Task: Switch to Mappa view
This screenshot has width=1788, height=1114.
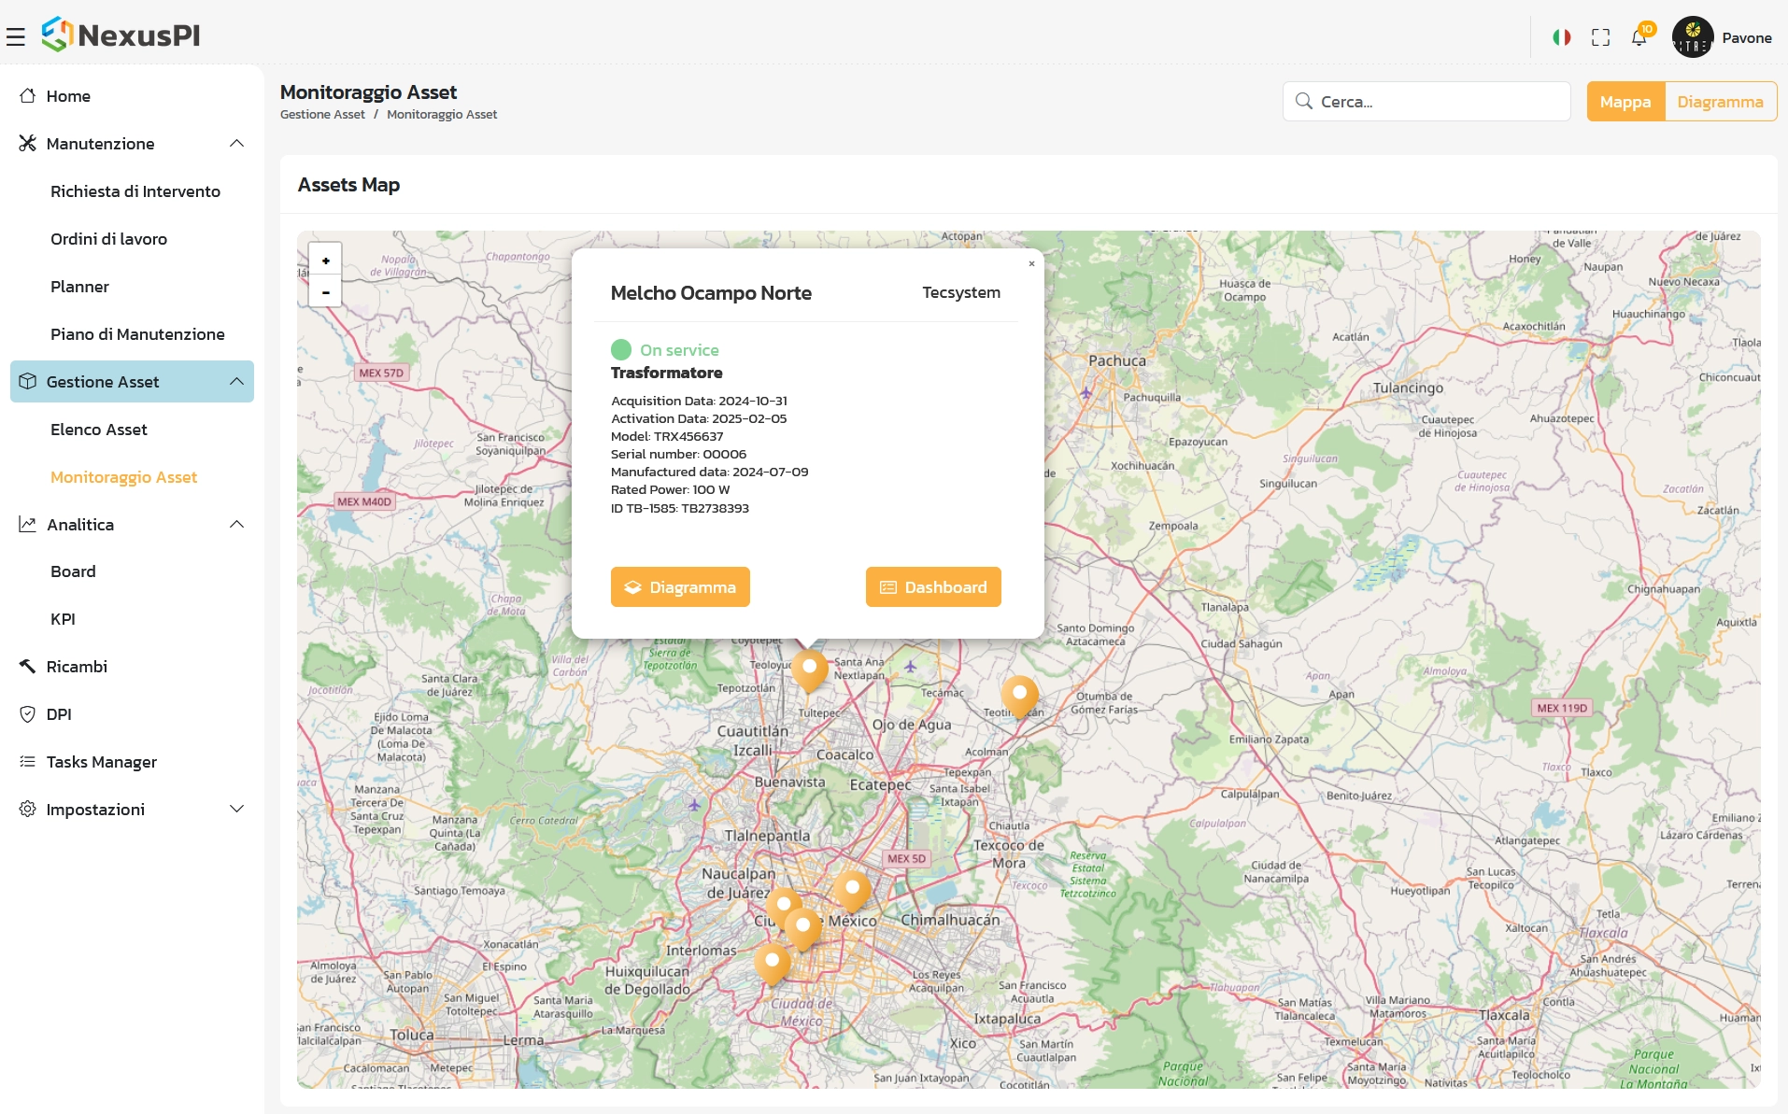Action: tap(1625, 101)
